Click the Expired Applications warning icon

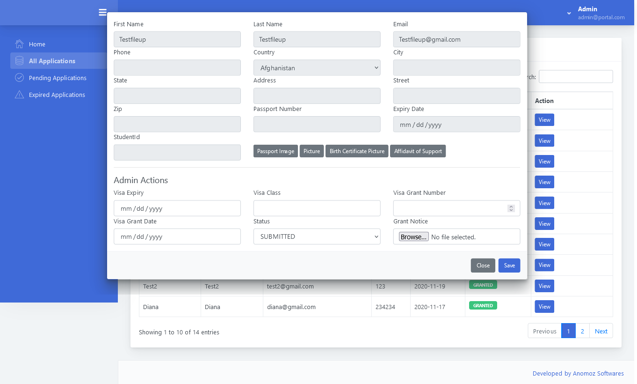pyautogui.click(x=19, y=95)
